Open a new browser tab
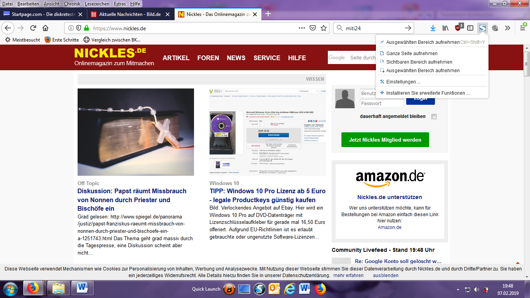The width and height of the screenshot is (530, 298). point(268,14)
